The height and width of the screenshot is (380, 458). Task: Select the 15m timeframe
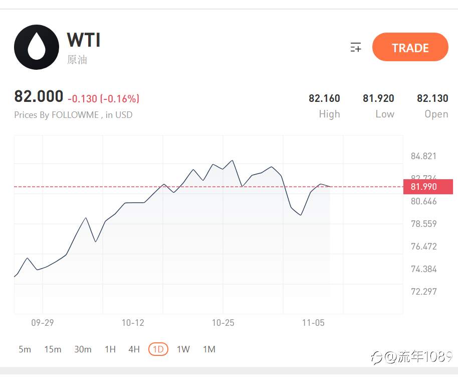53,349
